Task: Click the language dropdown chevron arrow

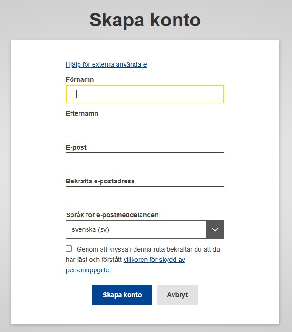Action: (215, 229)
